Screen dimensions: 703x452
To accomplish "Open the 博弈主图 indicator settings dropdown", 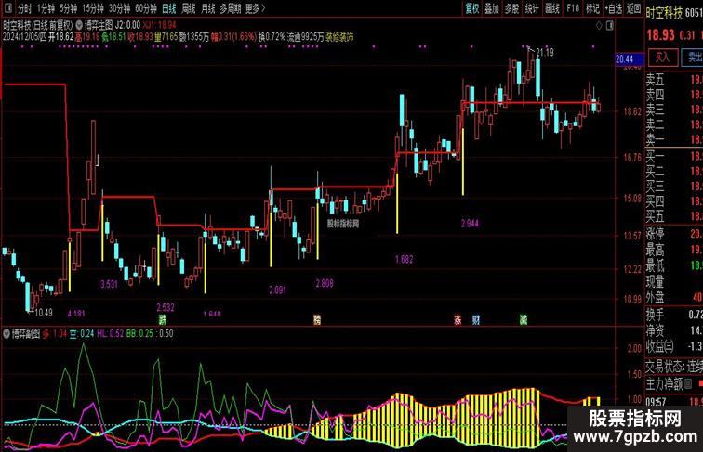I will pyautogui.click(x=79, y=25).
